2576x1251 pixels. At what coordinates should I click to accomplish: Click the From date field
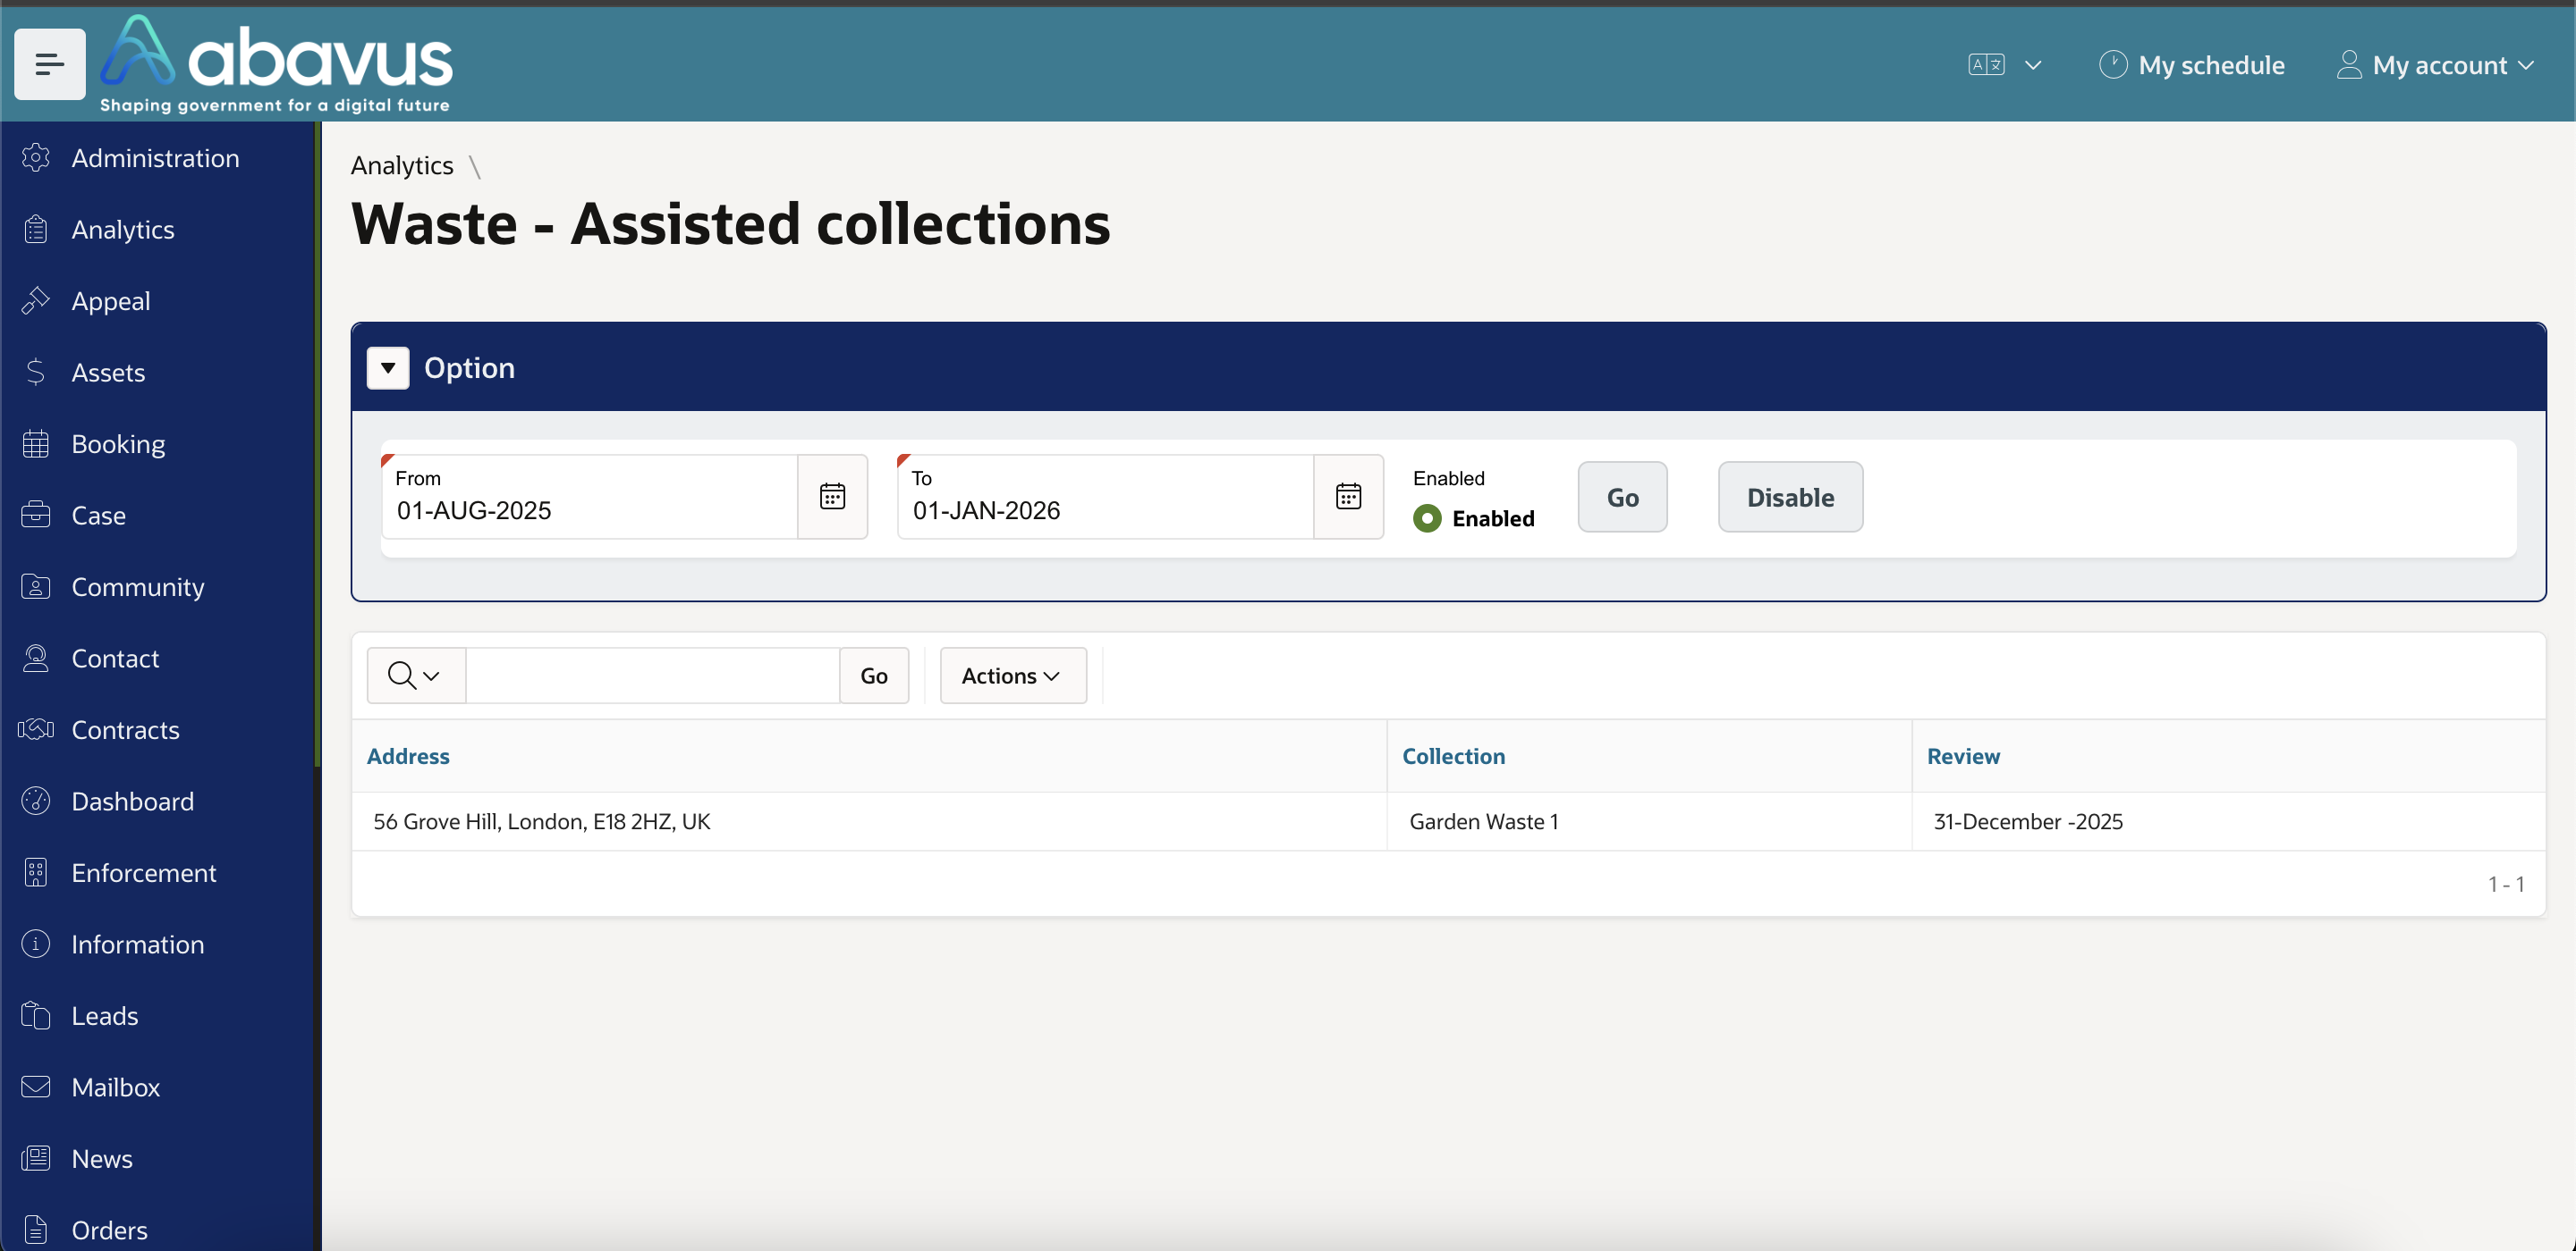click(590, 497)
